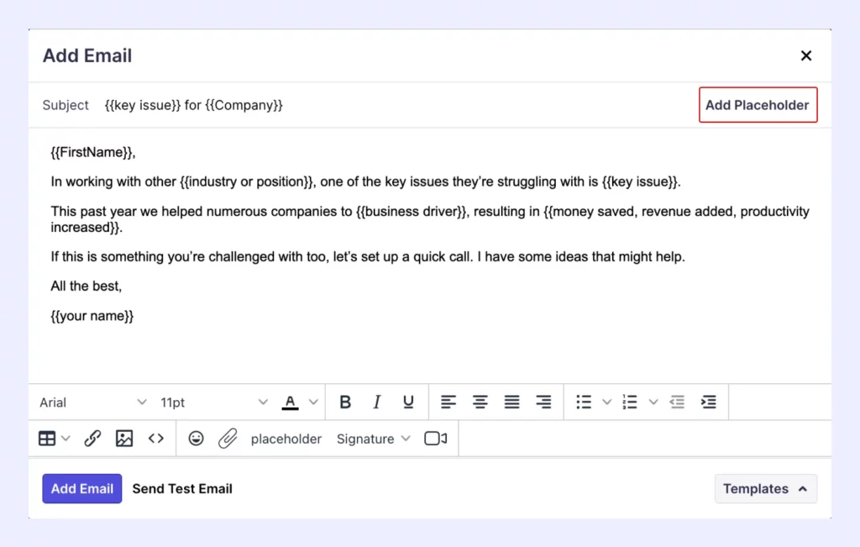
Task: Insert an emoji from the emoji icon
Action: coord(196,438)
